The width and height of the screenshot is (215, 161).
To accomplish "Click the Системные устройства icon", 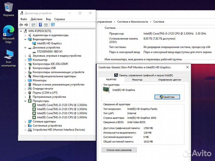I will 30,126.
